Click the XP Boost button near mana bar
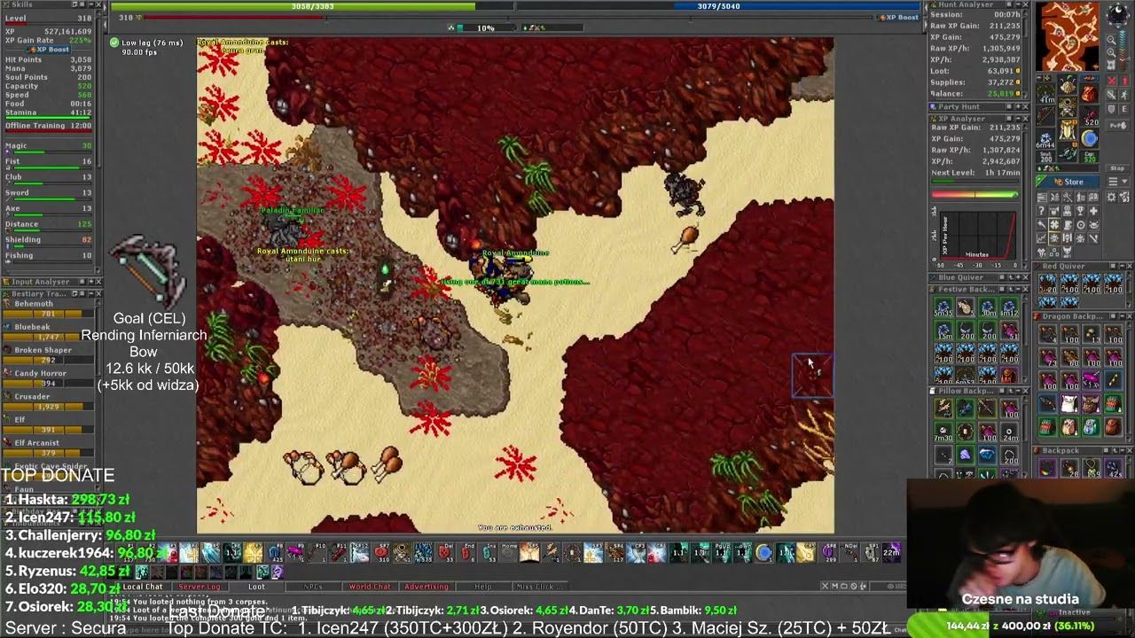1135x638 pixels. 898,17
